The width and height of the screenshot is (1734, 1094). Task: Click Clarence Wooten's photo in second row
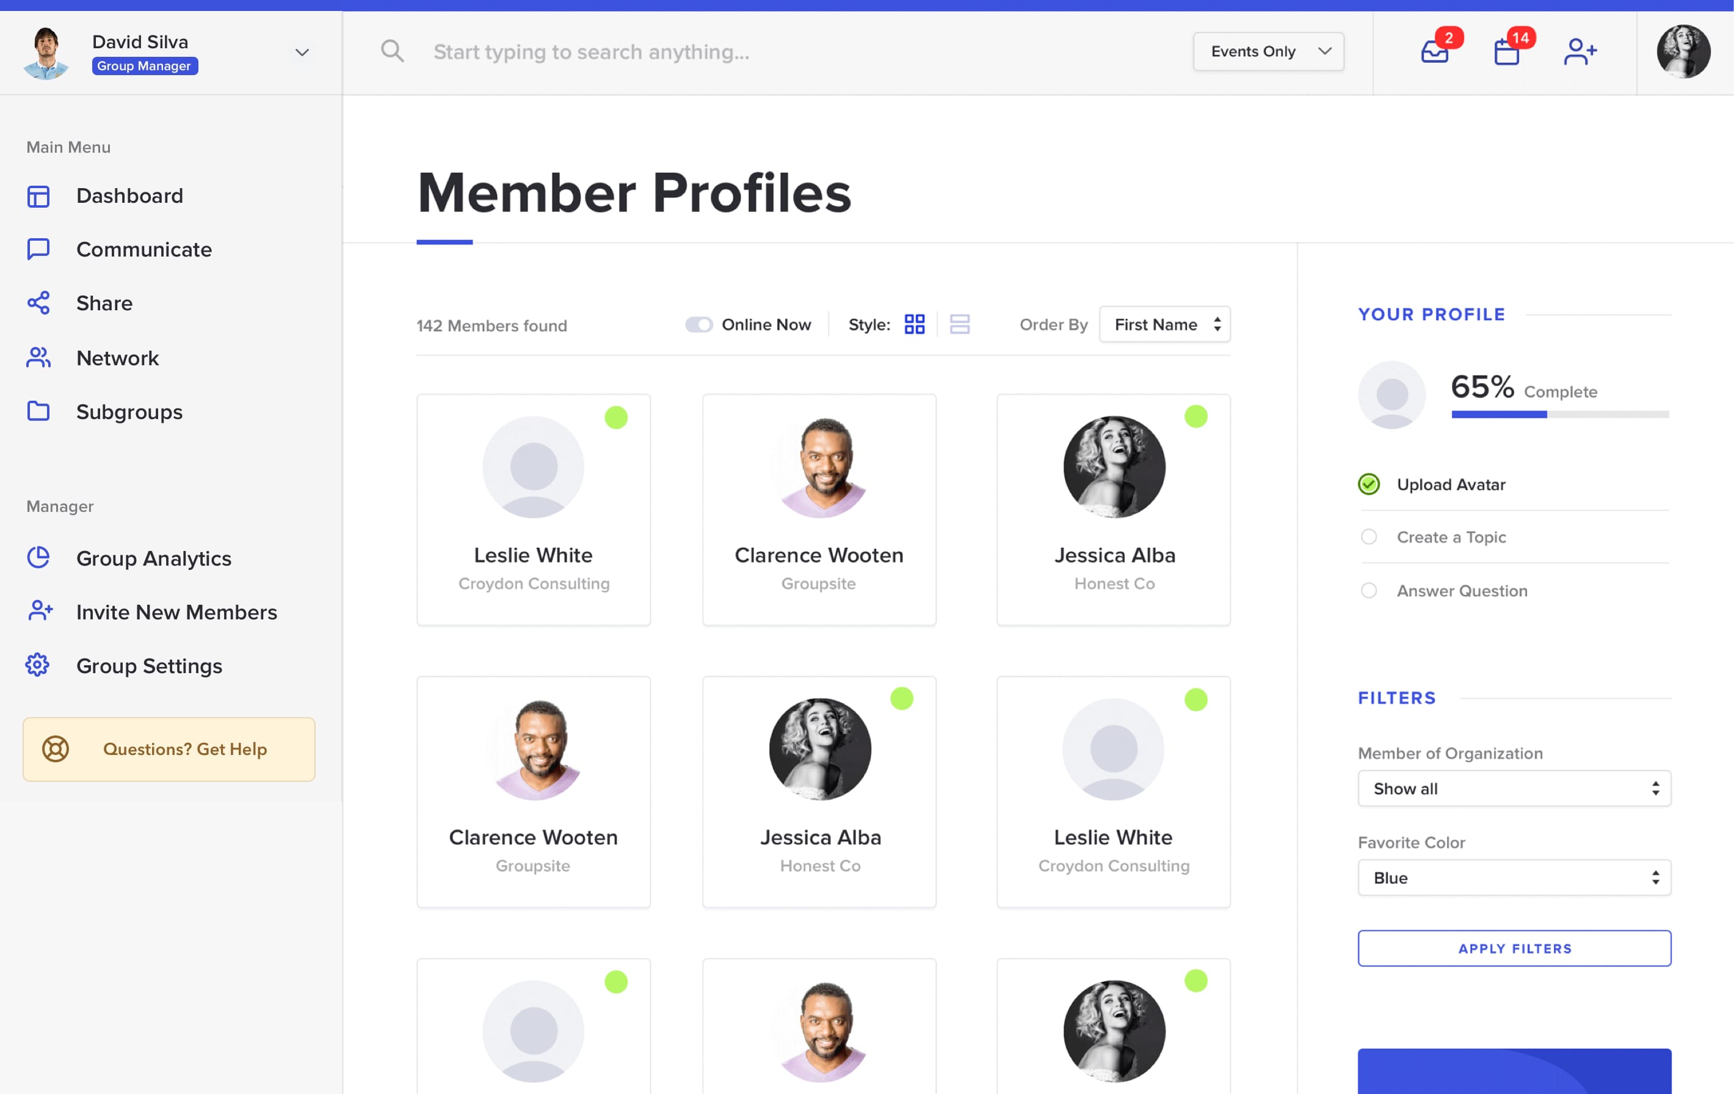[x=537, y=749]
